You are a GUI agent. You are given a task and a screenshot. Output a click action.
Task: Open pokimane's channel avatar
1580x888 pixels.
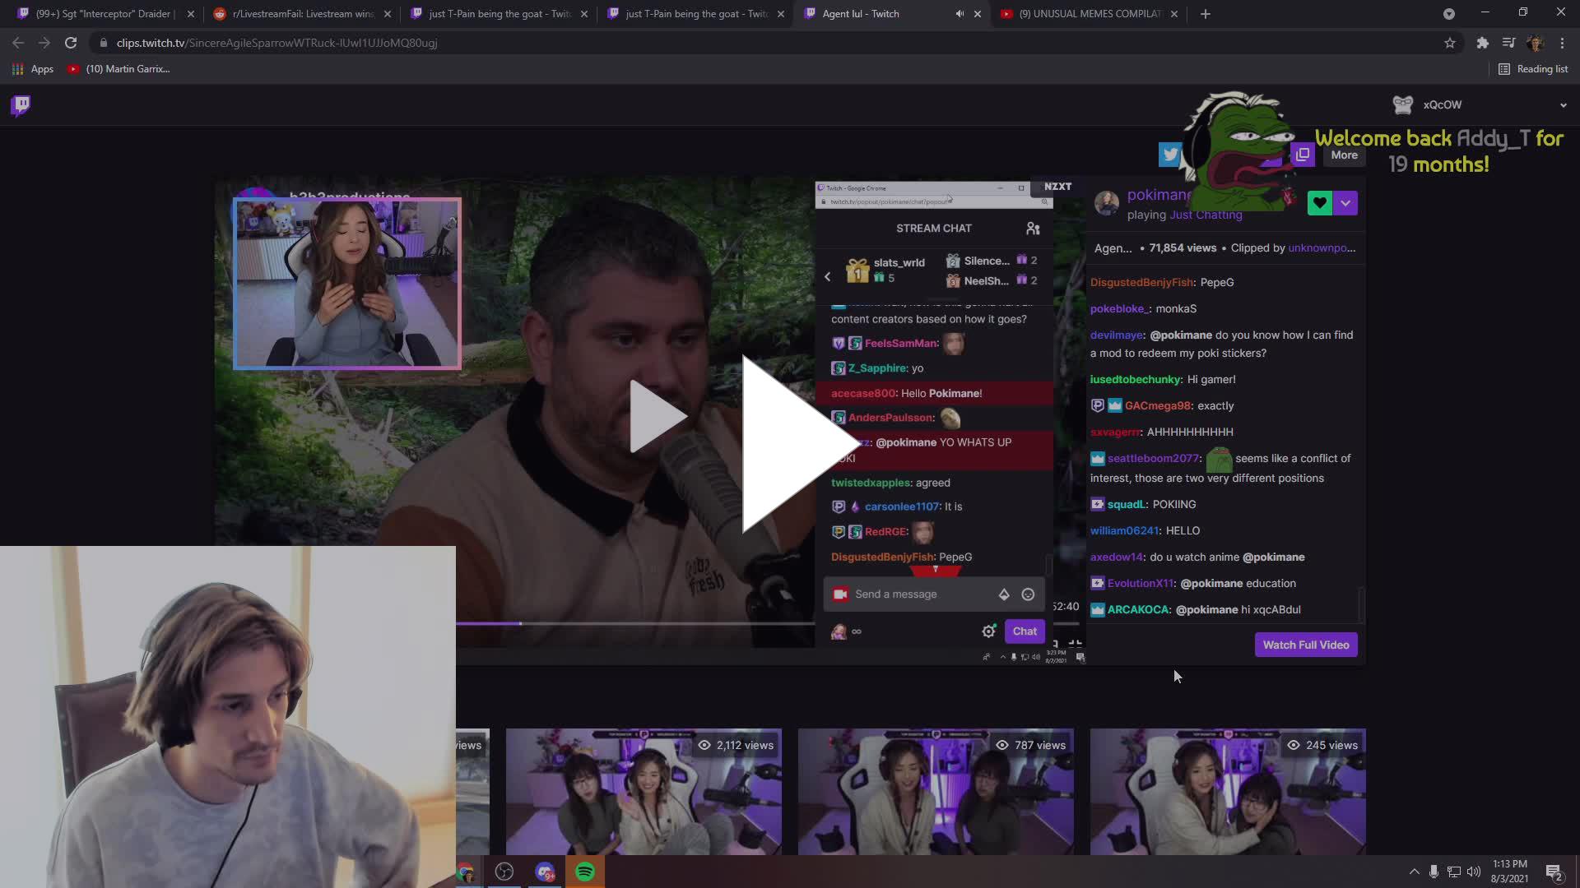(x=1106, y=203)
